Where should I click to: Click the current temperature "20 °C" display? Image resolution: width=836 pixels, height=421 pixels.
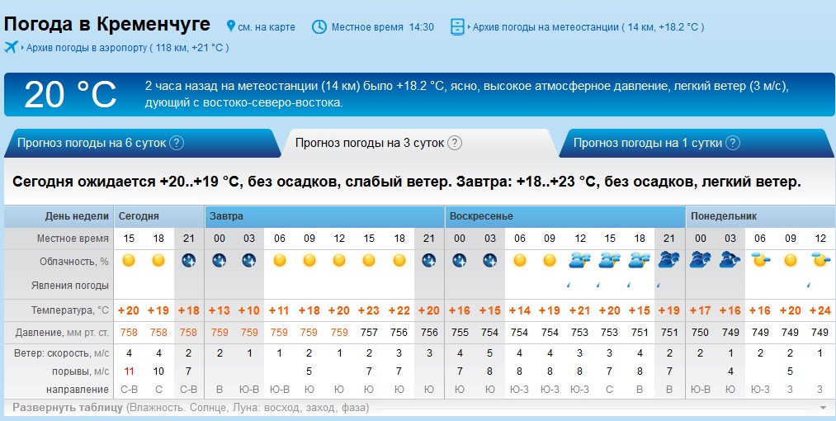click(x=70, y=95)
